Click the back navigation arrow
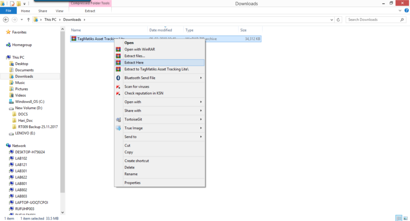 pyautogui.click(x=6, y=20)
